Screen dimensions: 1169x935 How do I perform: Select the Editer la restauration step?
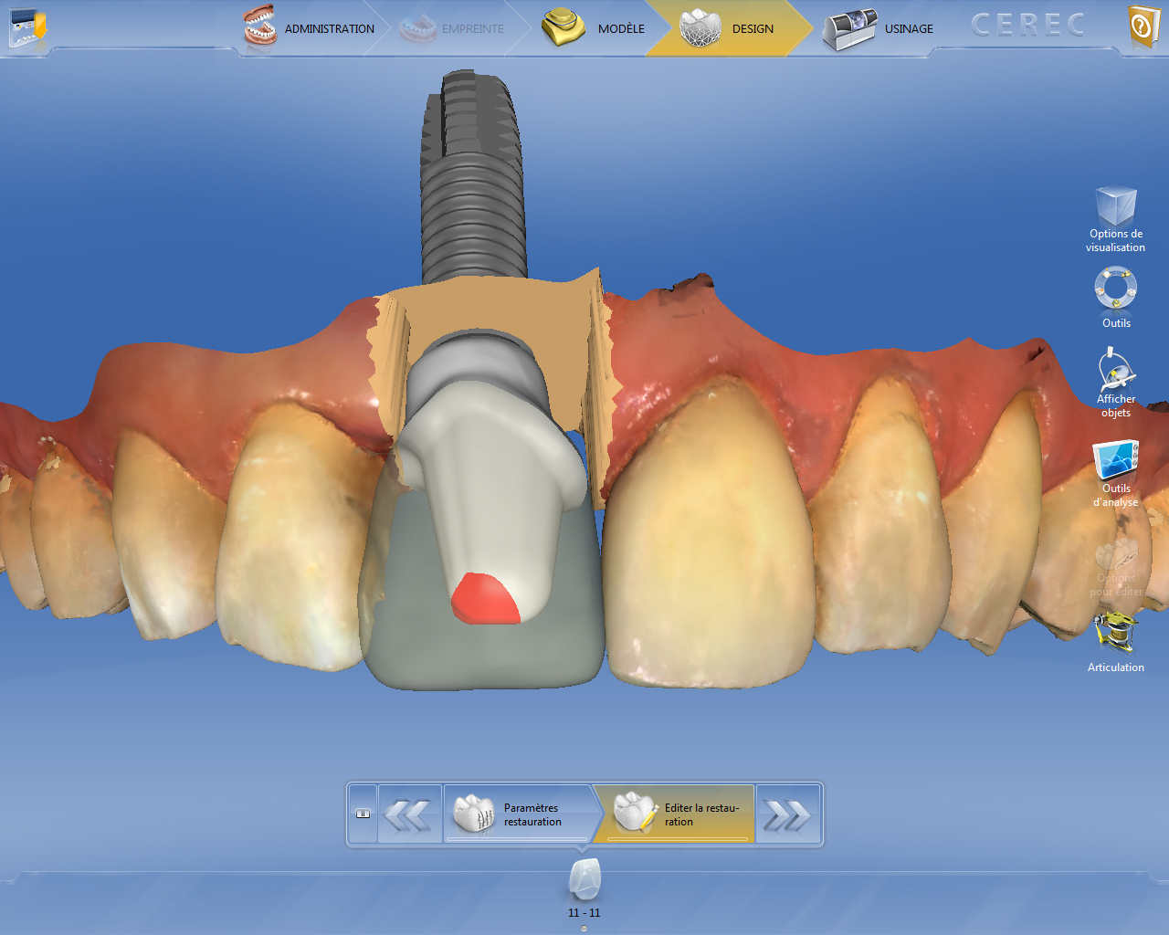676,814
